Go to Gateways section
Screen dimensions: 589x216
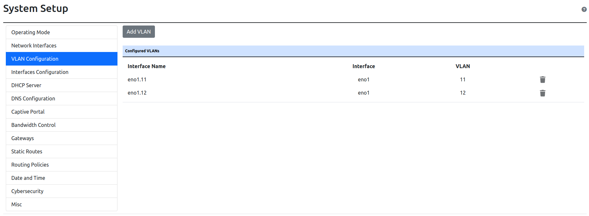22,138
